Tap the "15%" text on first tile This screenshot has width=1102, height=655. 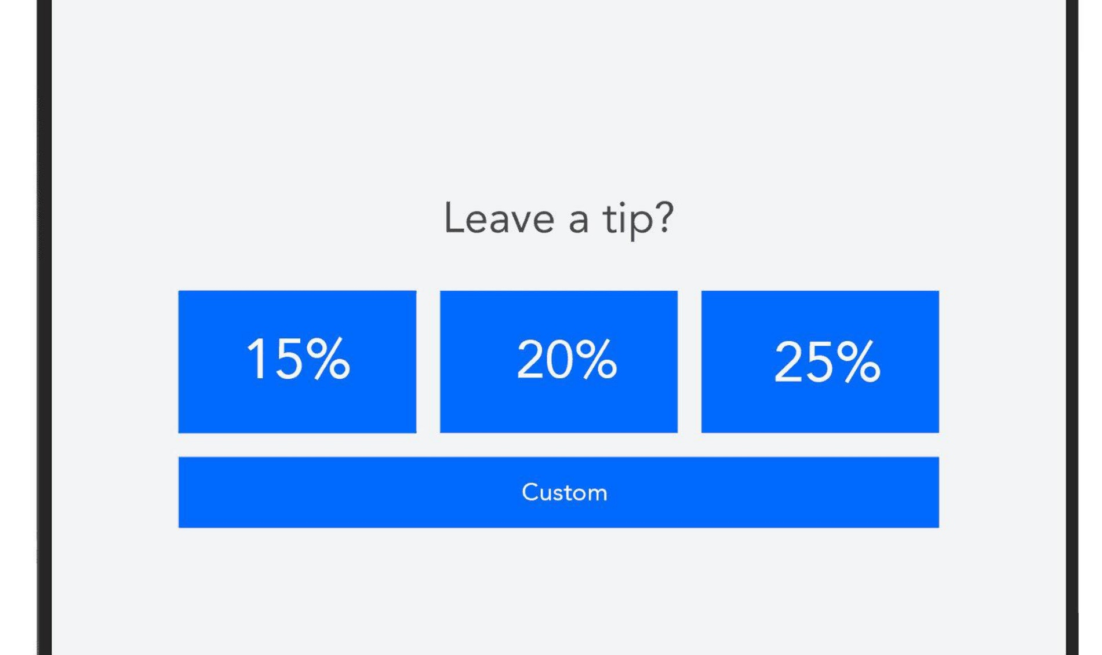tap(298, 360)
